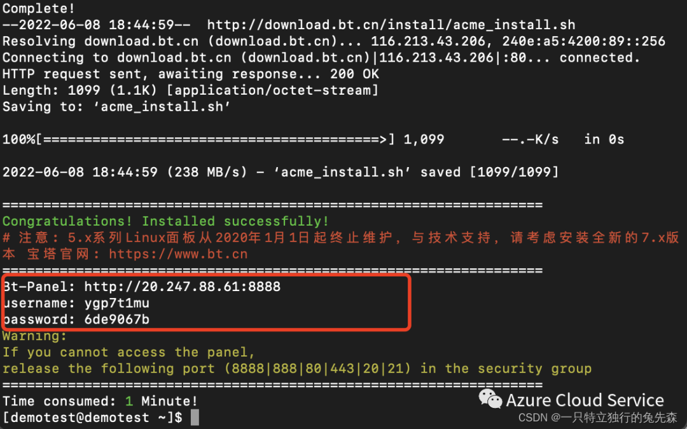This screenshot has height=429, width=687.
Task: Click the Time consumed: 1 Minute line
Action: (100, 401)
